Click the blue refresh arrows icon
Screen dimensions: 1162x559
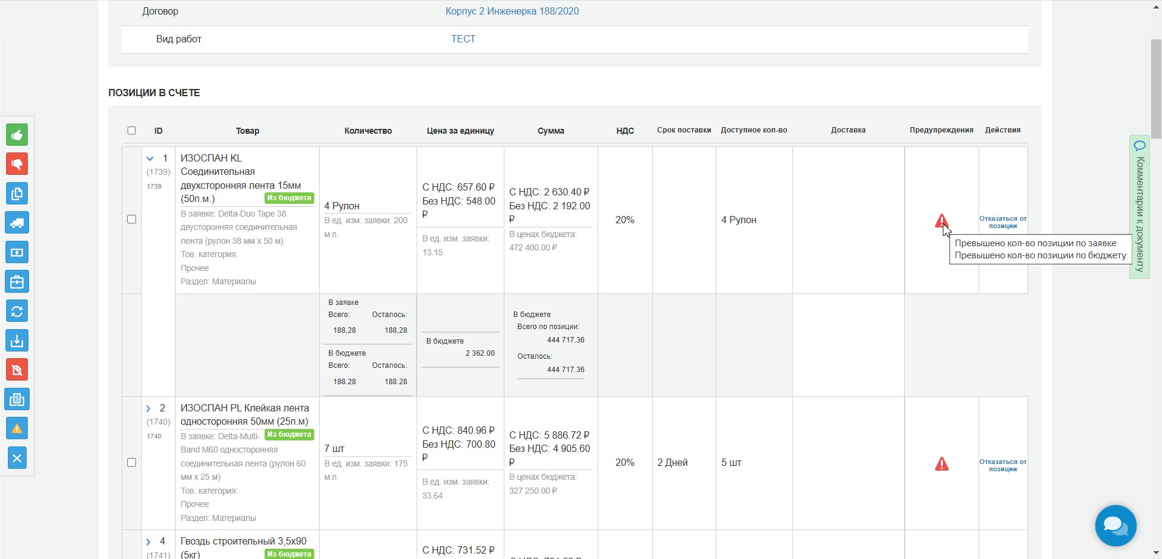point(17,311)
